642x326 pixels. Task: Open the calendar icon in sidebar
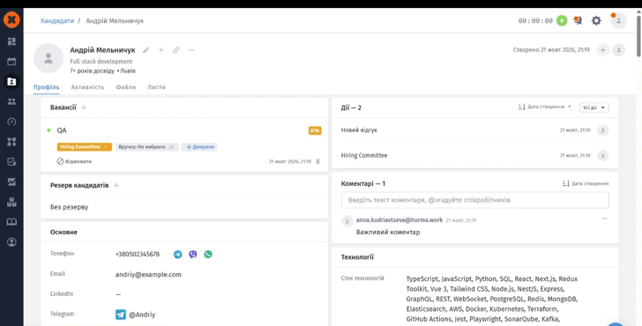click(11, 62)
